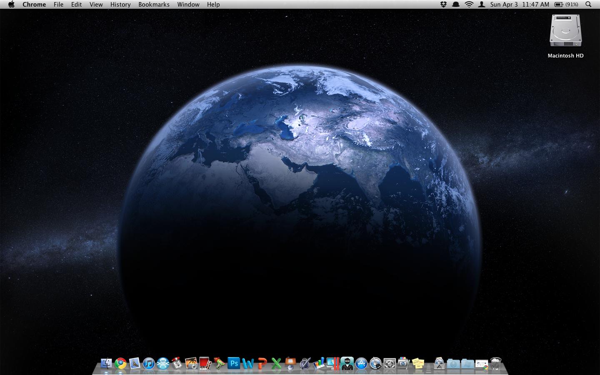Launch Photo Booth from the Dock
600x375 pixels.
coord(205,363)
